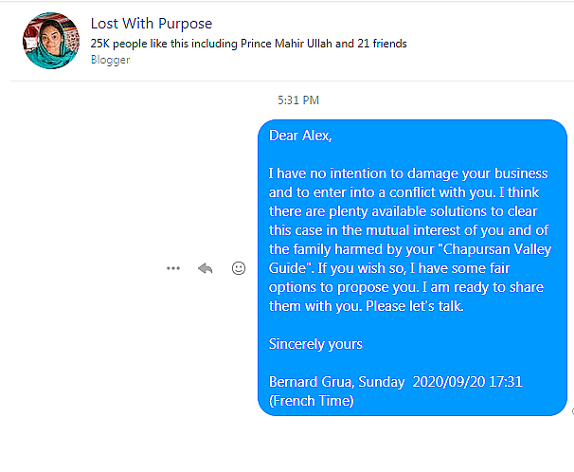The image size is (574, 472).
Task: Click the "(French Time)" text
Action: point(312,400)
